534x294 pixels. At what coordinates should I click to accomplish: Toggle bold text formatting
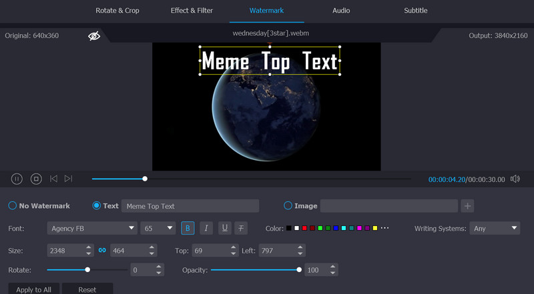point(188,228)
